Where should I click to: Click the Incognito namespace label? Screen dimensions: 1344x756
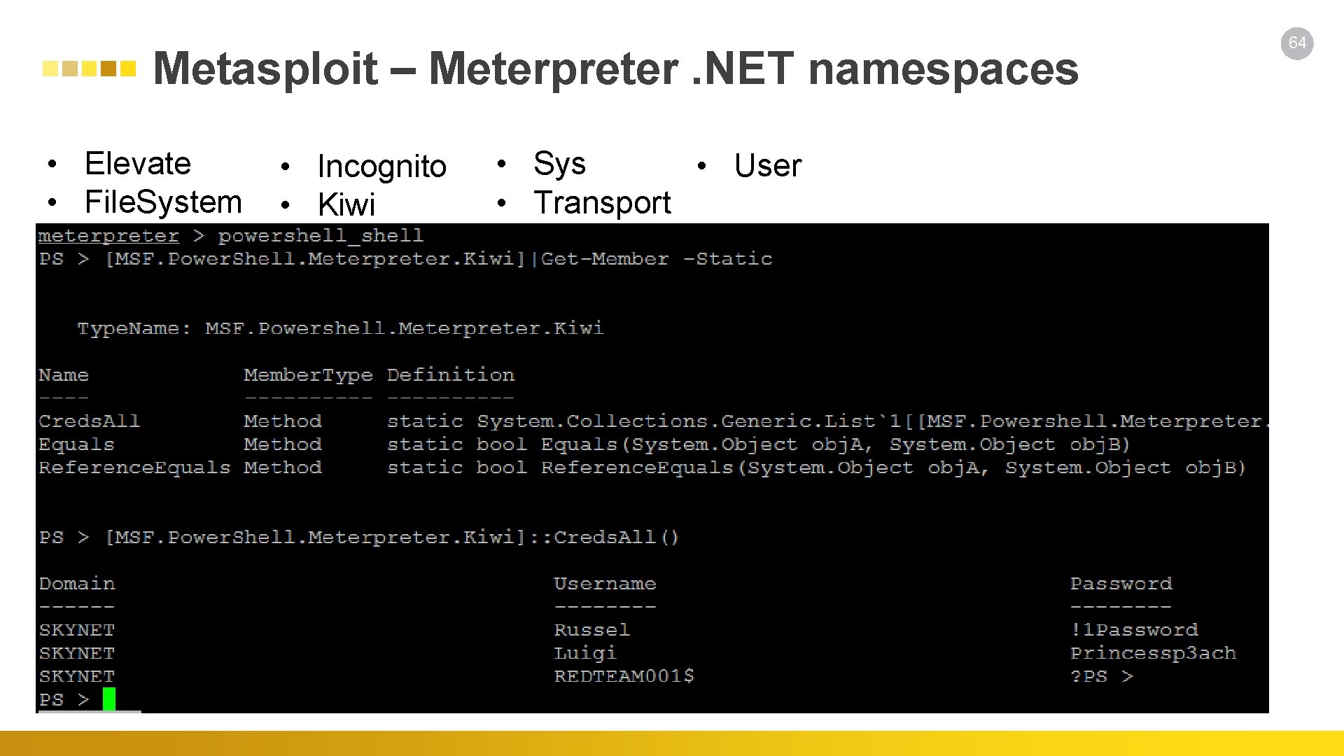pos(381,167)
